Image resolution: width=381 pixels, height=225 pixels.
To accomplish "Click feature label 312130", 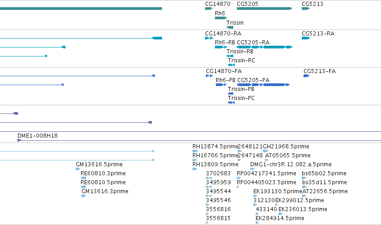I will click(264, 200).
